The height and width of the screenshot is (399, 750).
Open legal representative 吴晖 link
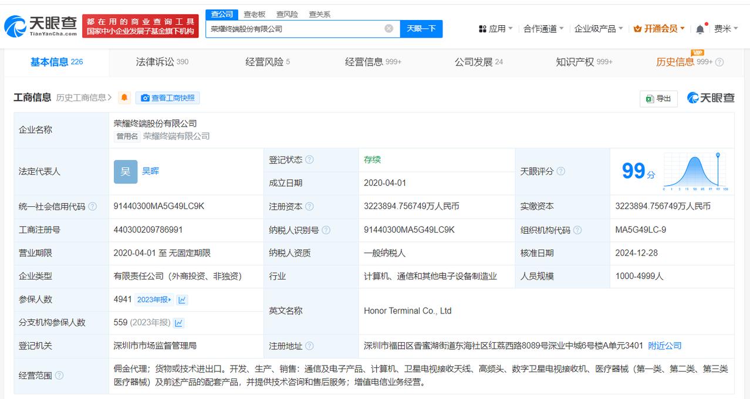[x=150, y=171]
